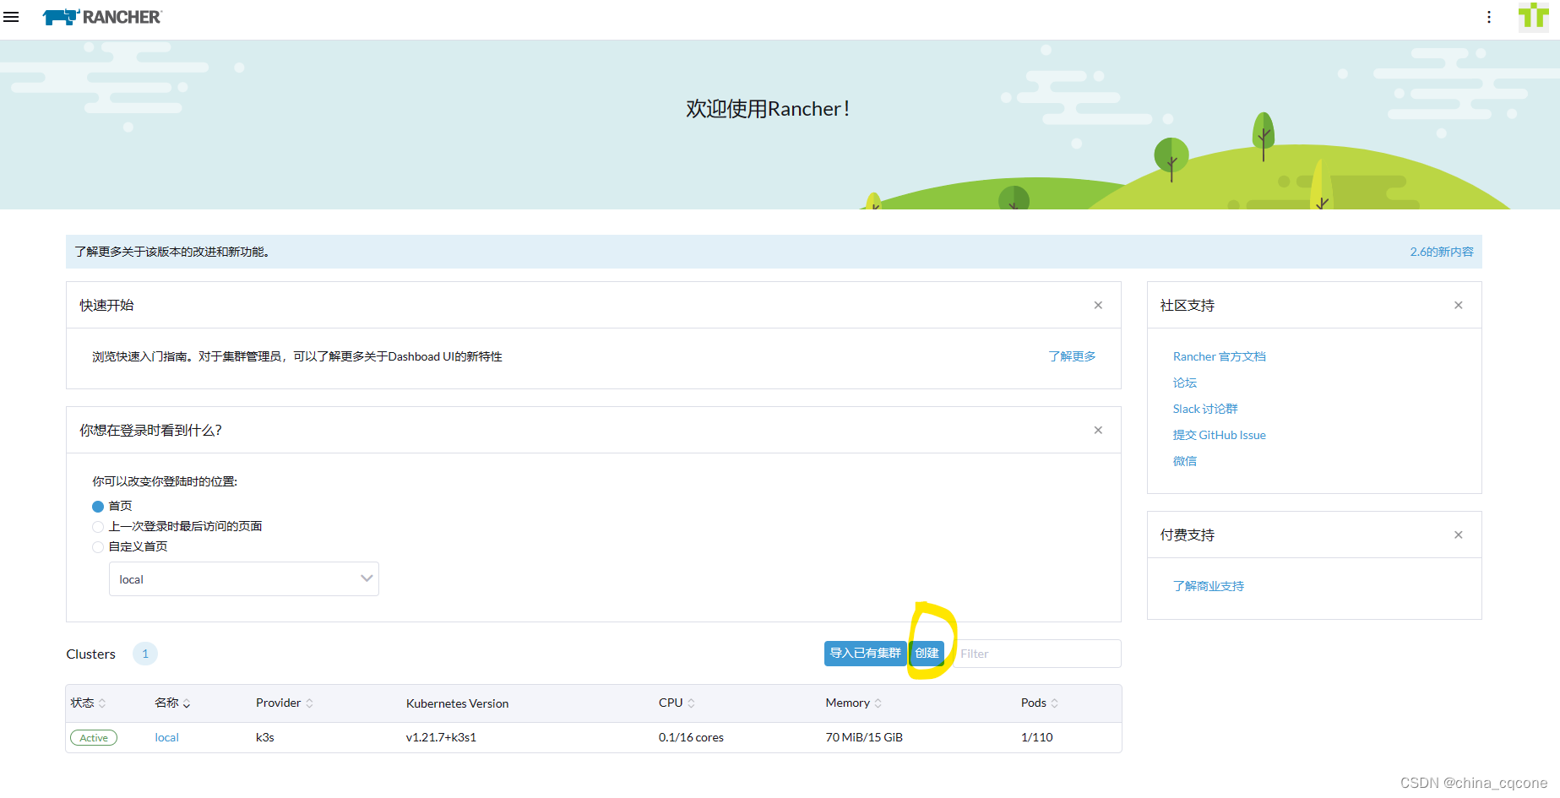Open the local cluster link
The height and width of the screenshot is (798, 1560).
coord(166,737)
